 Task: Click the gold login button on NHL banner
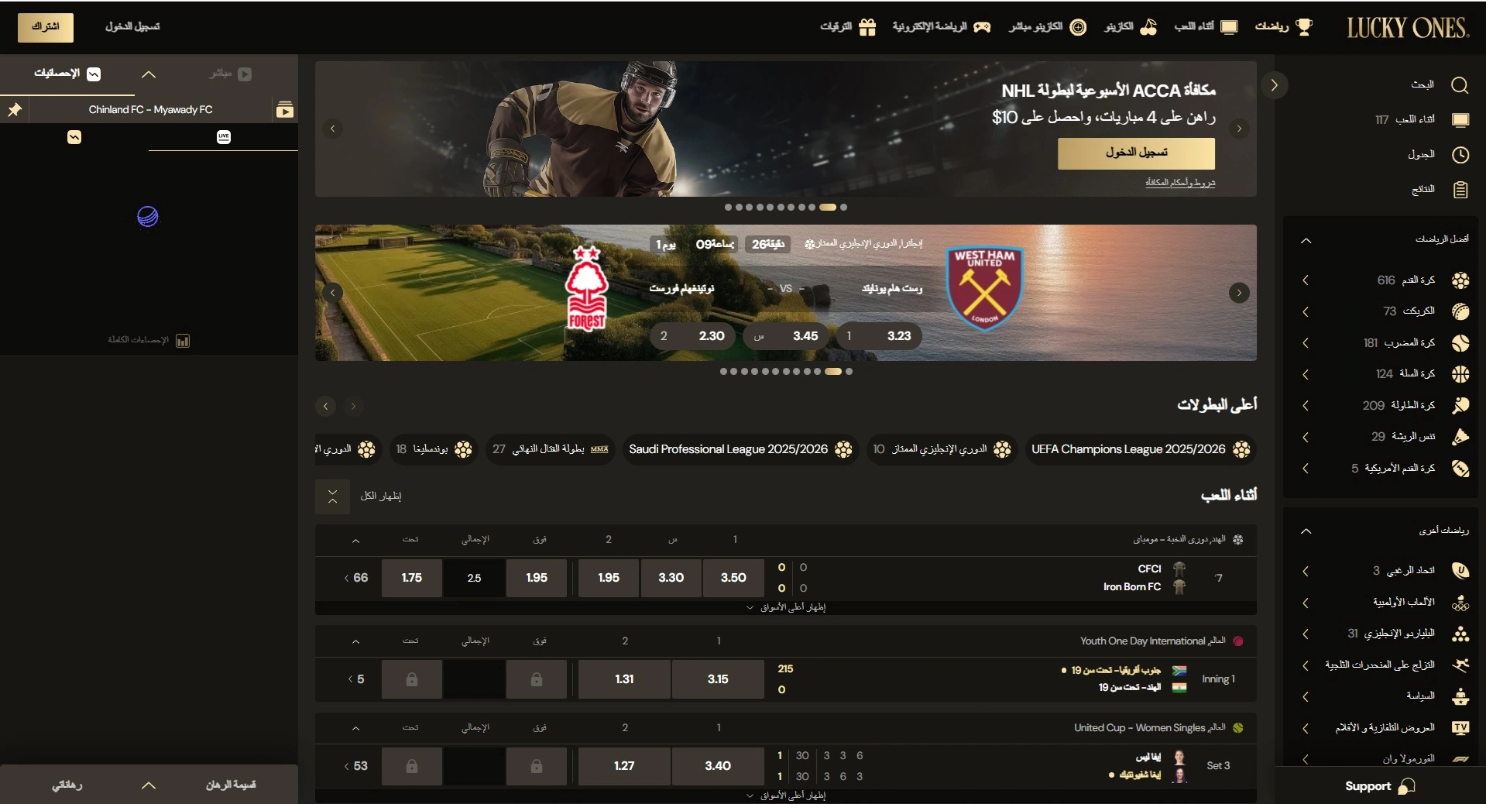[1136, 153]
